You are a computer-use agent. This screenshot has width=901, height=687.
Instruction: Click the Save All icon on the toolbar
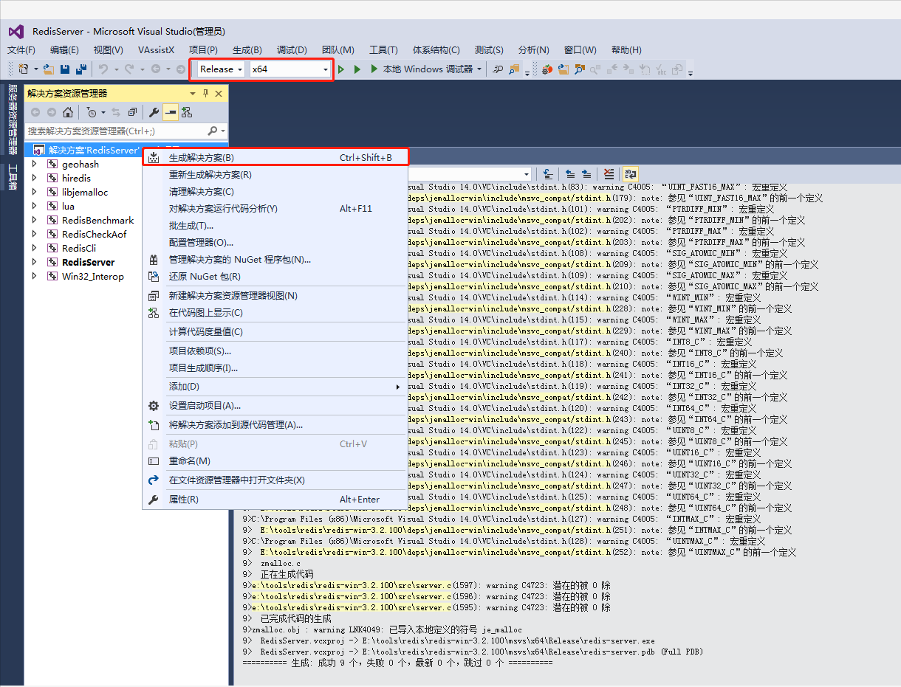tap(81, 69)
